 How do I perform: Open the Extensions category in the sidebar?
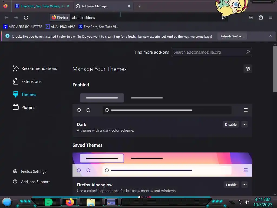pos(27,81)
